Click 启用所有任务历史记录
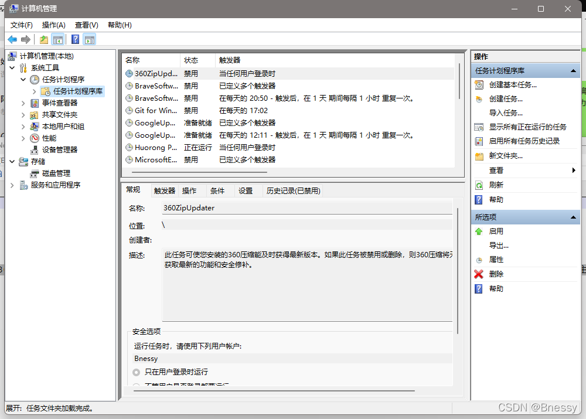 pyautogui.click(x=524, y=141)
